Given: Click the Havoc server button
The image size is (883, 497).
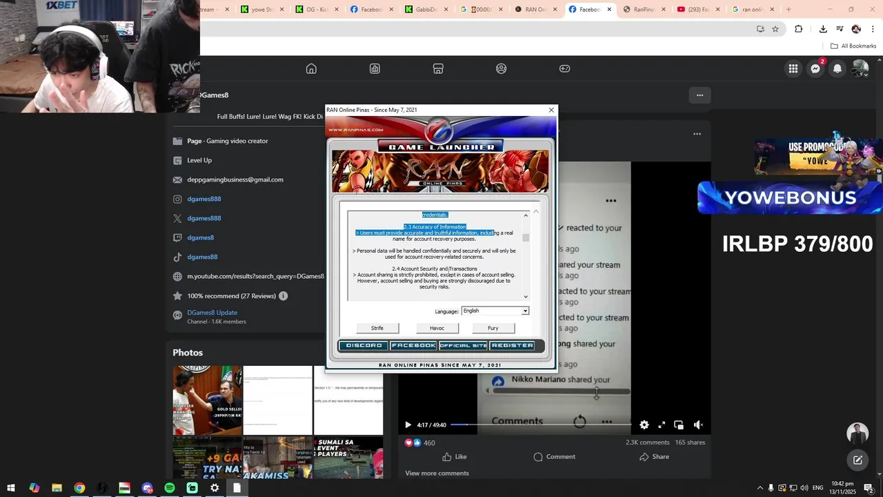Looking at the screenshot, I should pyautogui.click(x=437, y=328).
